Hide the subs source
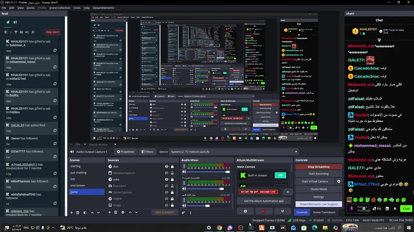 click(x=167, y=179)
